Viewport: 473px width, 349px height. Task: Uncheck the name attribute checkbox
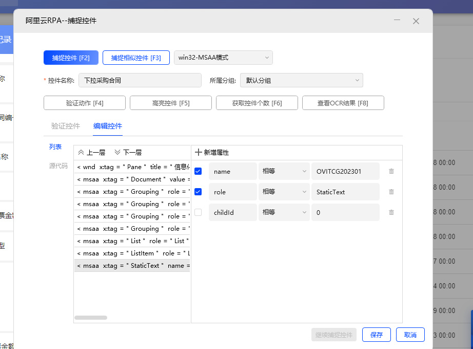tap(198, 171)
